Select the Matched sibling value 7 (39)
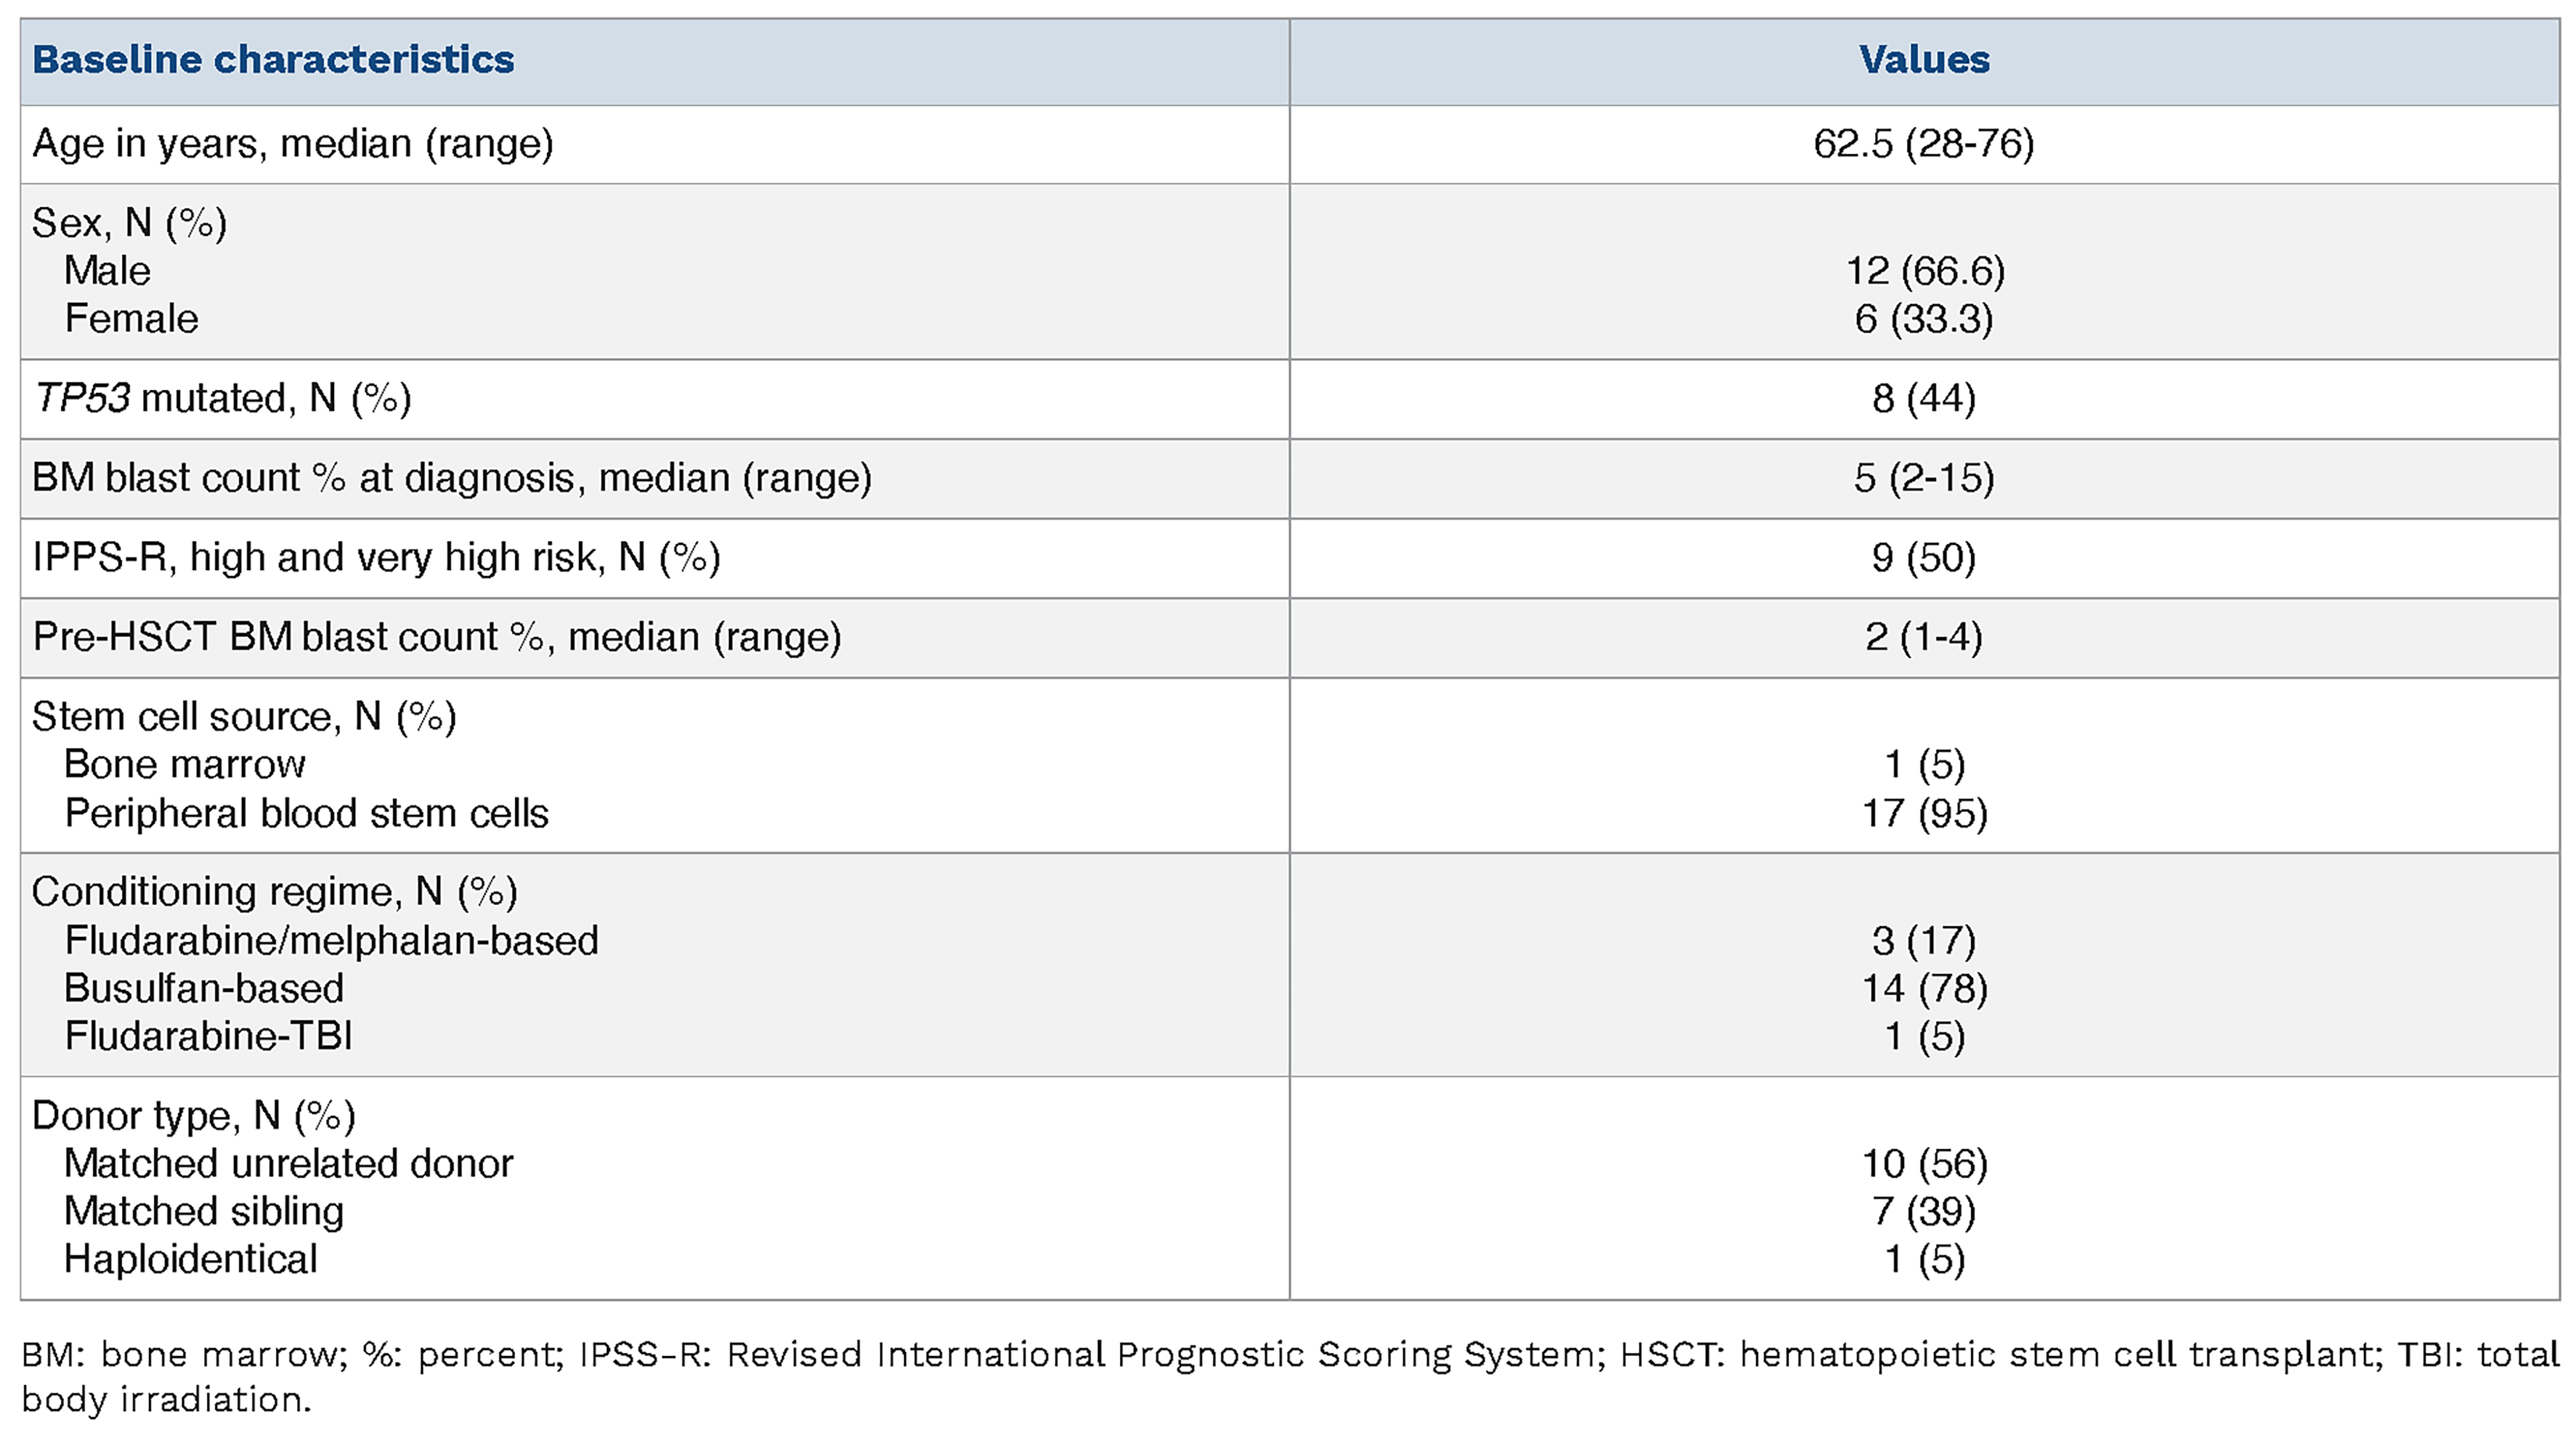Image resolution: width=2576 pixels, height=1446 pixels. tap(1924, 1212)
